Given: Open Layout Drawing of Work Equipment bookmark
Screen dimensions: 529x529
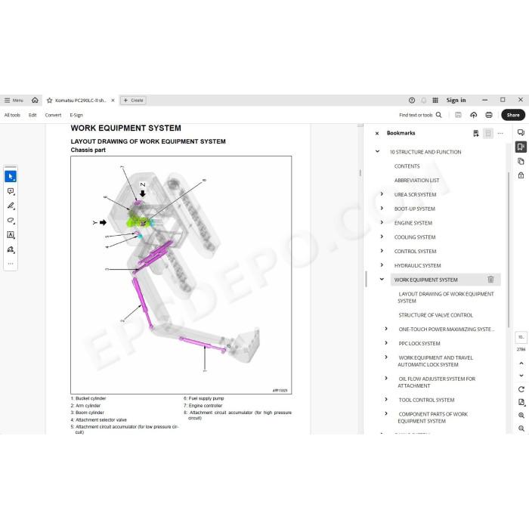Looking at the screenshot, I should [446, 297].
